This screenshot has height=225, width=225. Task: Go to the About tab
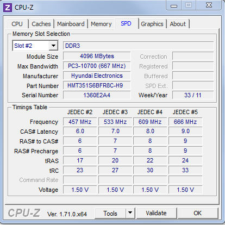pyautogui.click(x=178, y=24)
